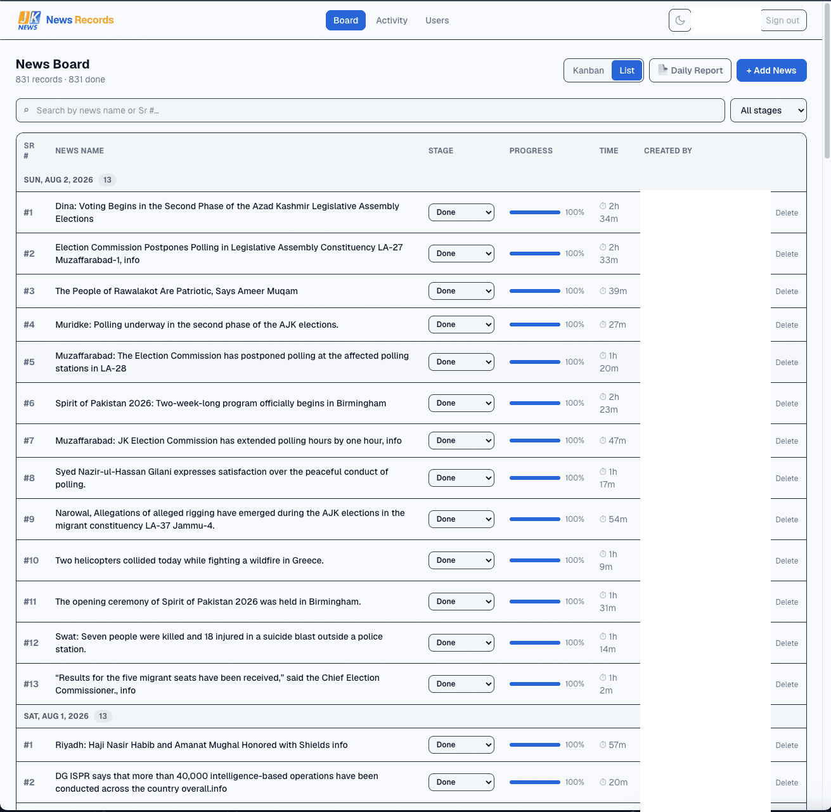Click the 2h 34m time value
This screenshot has height=812, width=831.
pyautogui.click(x=609, y=212)
